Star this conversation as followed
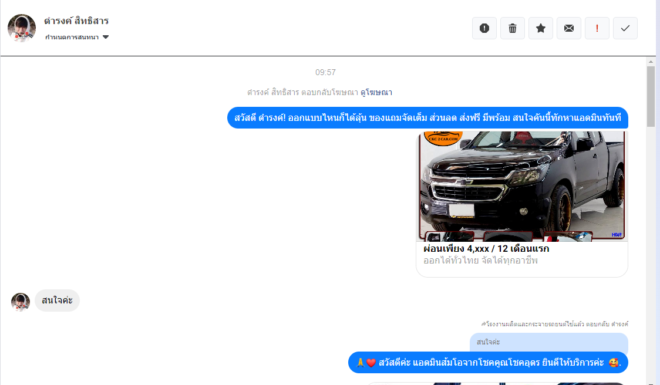This screenshot has height=385, width=660. [x=540, y=28]
